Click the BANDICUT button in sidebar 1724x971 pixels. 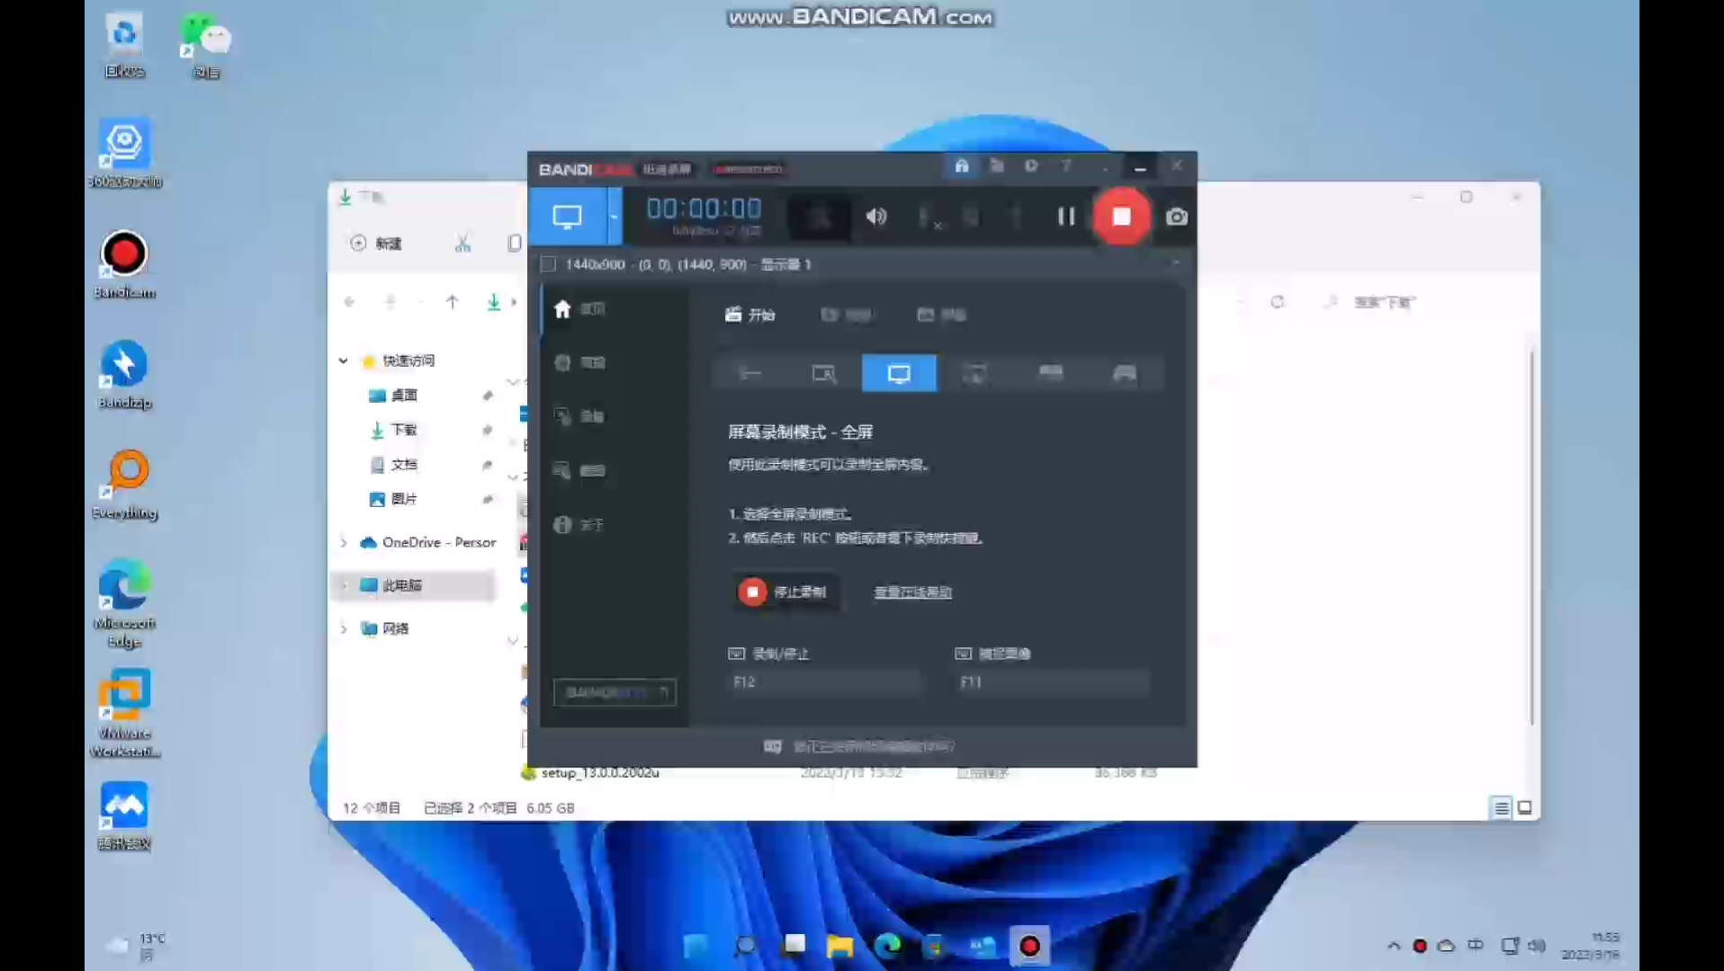(615, 692)
